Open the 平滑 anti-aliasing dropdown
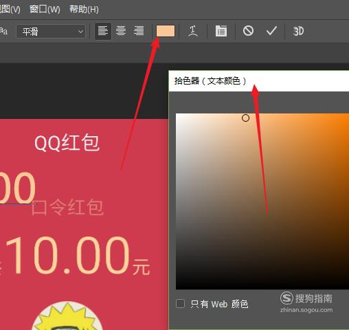 point(51,32)
